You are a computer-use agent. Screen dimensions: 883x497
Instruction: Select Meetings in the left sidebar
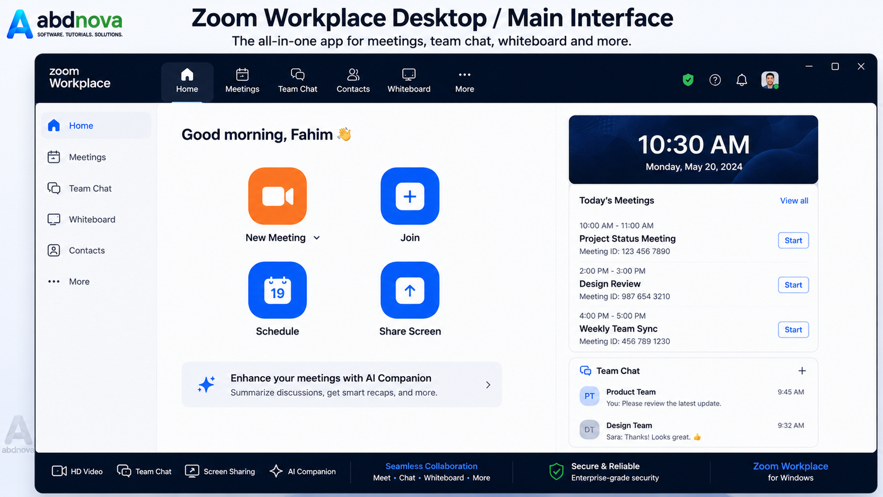96,157
